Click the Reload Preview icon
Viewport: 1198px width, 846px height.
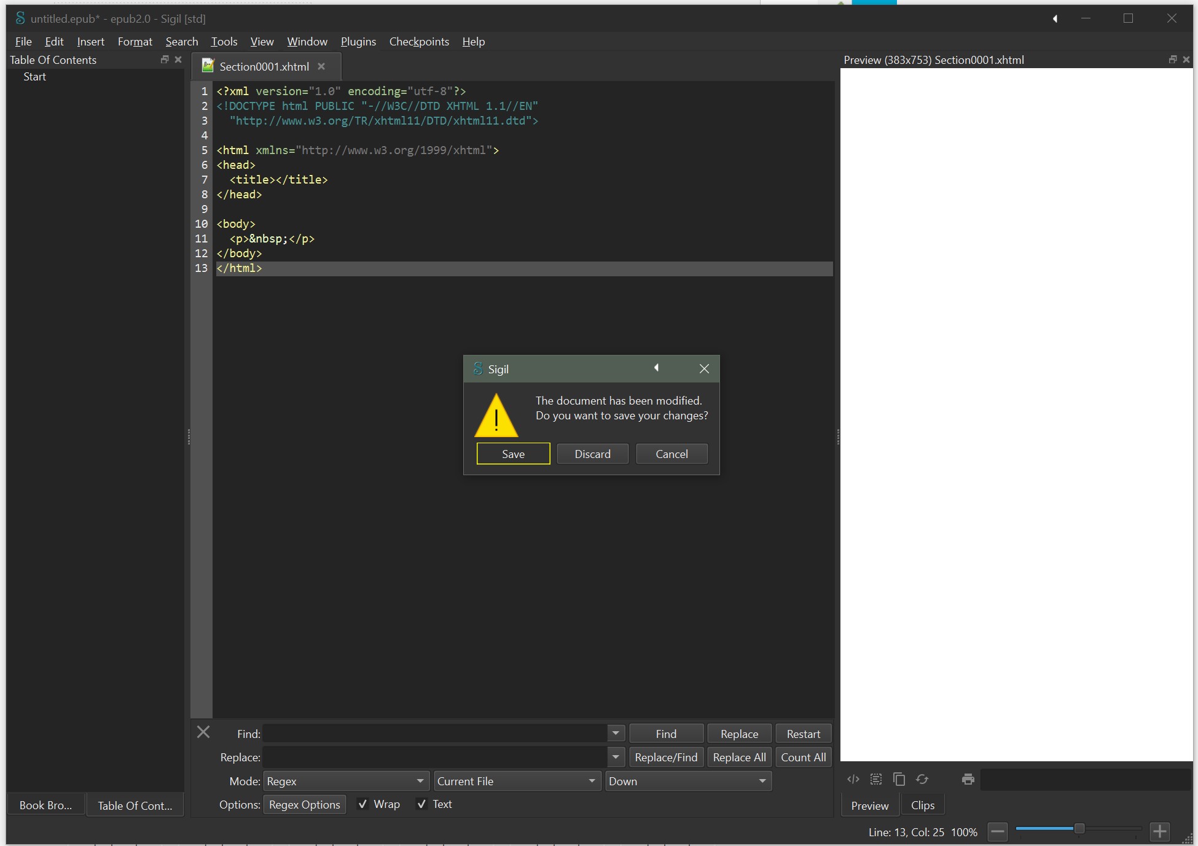pyautogui.click(x=922, y=779)
